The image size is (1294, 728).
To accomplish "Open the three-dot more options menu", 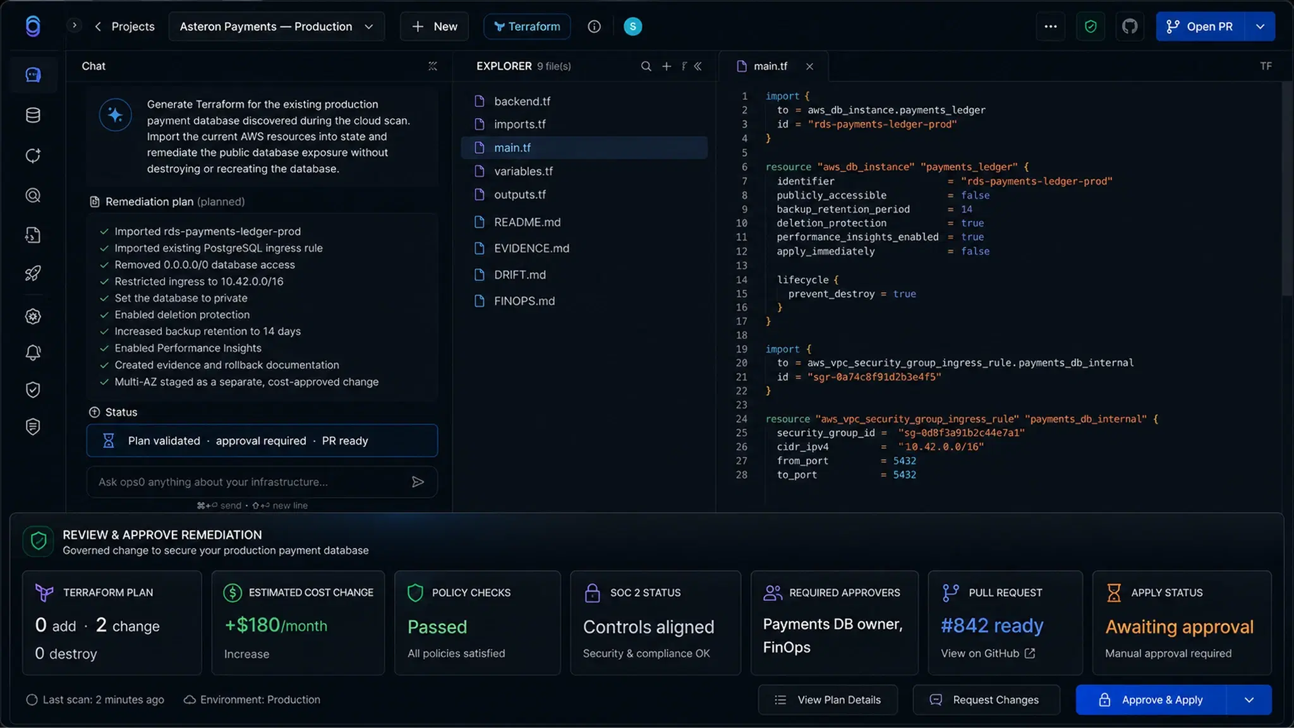I will tap(1051, 27).
